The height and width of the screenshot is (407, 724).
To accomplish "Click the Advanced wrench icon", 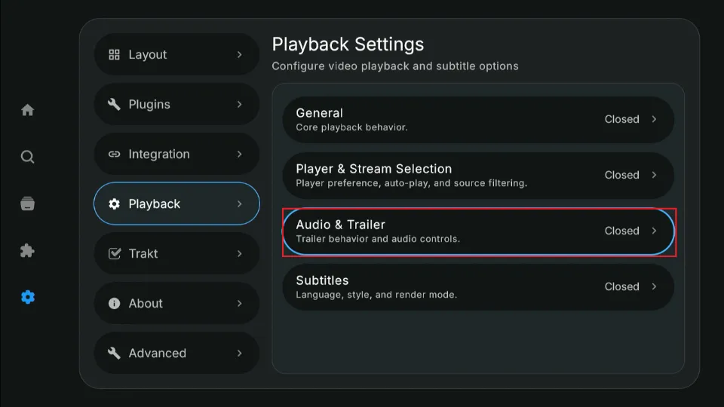I will (x=115, y=353).
